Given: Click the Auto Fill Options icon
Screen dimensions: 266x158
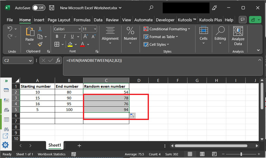Looking at the screenshot, I should click(132, 116).
